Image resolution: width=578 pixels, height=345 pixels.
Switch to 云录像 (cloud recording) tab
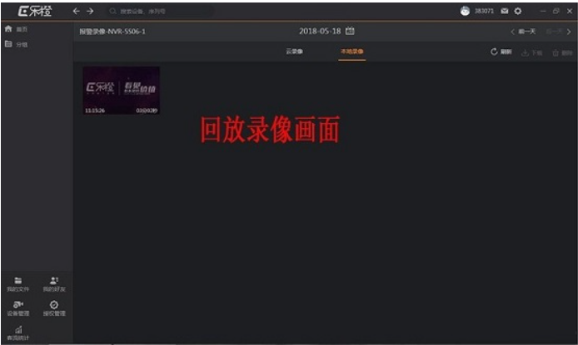[294, 52]
